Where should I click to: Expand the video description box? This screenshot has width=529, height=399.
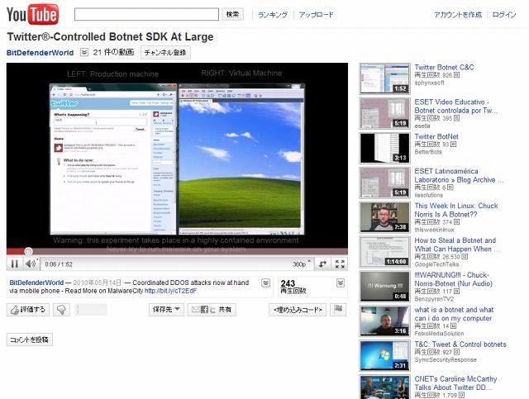[x=266, y=283]
